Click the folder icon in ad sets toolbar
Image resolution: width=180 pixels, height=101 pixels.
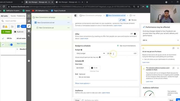12,27
